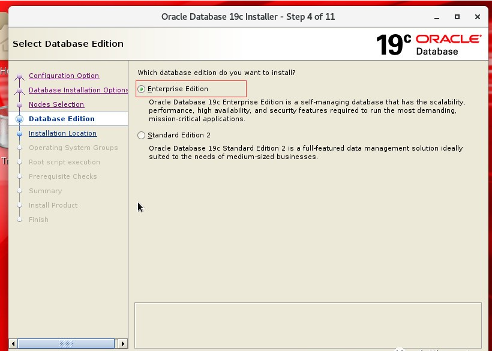Click the Root script execution step label
This screenshot has width=492, height=351.
tap(64, 162)
